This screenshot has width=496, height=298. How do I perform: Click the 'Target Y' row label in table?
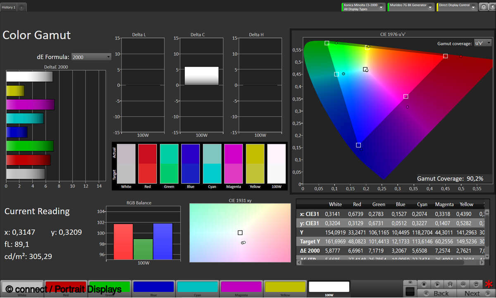tap(310, 241)
